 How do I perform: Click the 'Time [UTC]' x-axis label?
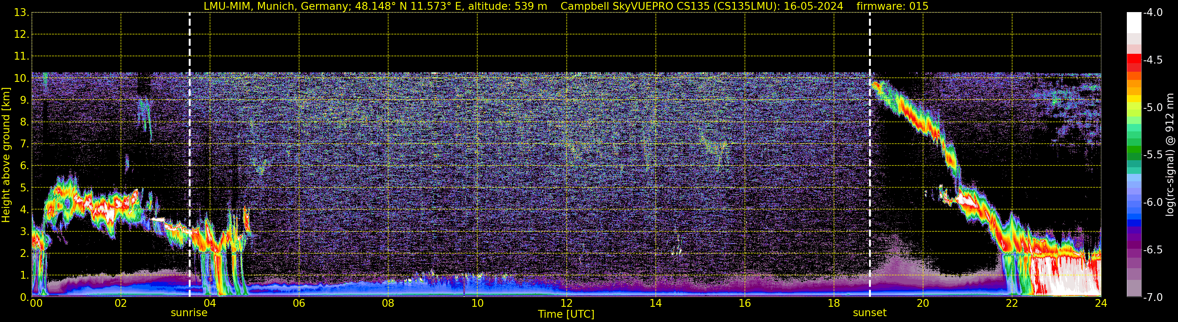click(566, 314)
